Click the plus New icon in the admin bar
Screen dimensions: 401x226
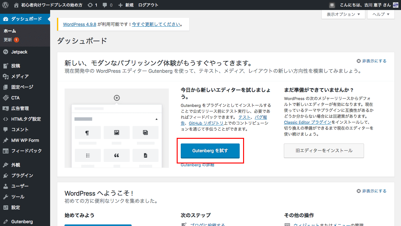[x=121, y=5]
